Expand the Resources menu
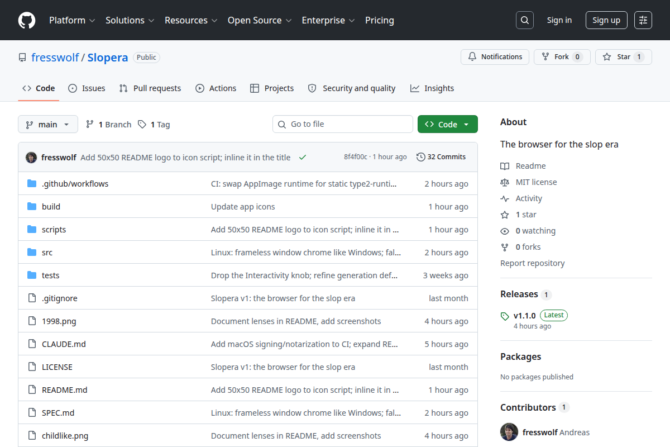The width and height of the screenshot is (670, 447). tap(190, 20)
